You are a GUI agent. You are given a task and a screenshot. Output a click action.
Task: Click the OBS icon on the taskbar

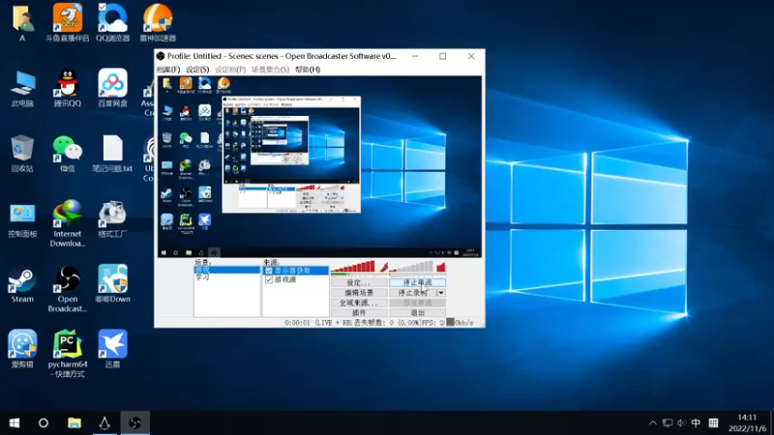click(x=134, y=423)
